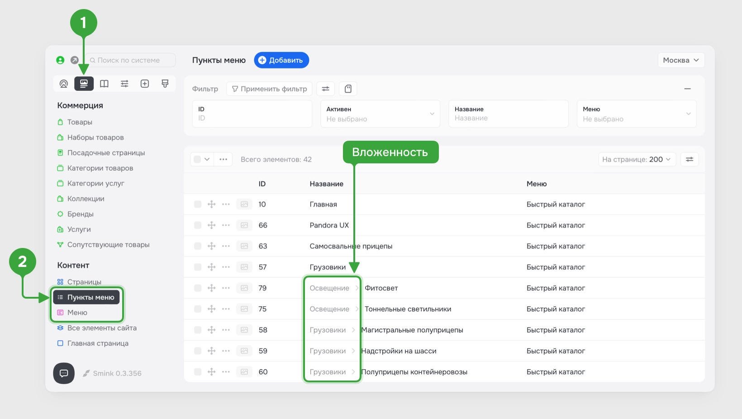This screenshot has width=742, height=419.
Task: Open the chat support bubble icon
Action: coord(64,373)
